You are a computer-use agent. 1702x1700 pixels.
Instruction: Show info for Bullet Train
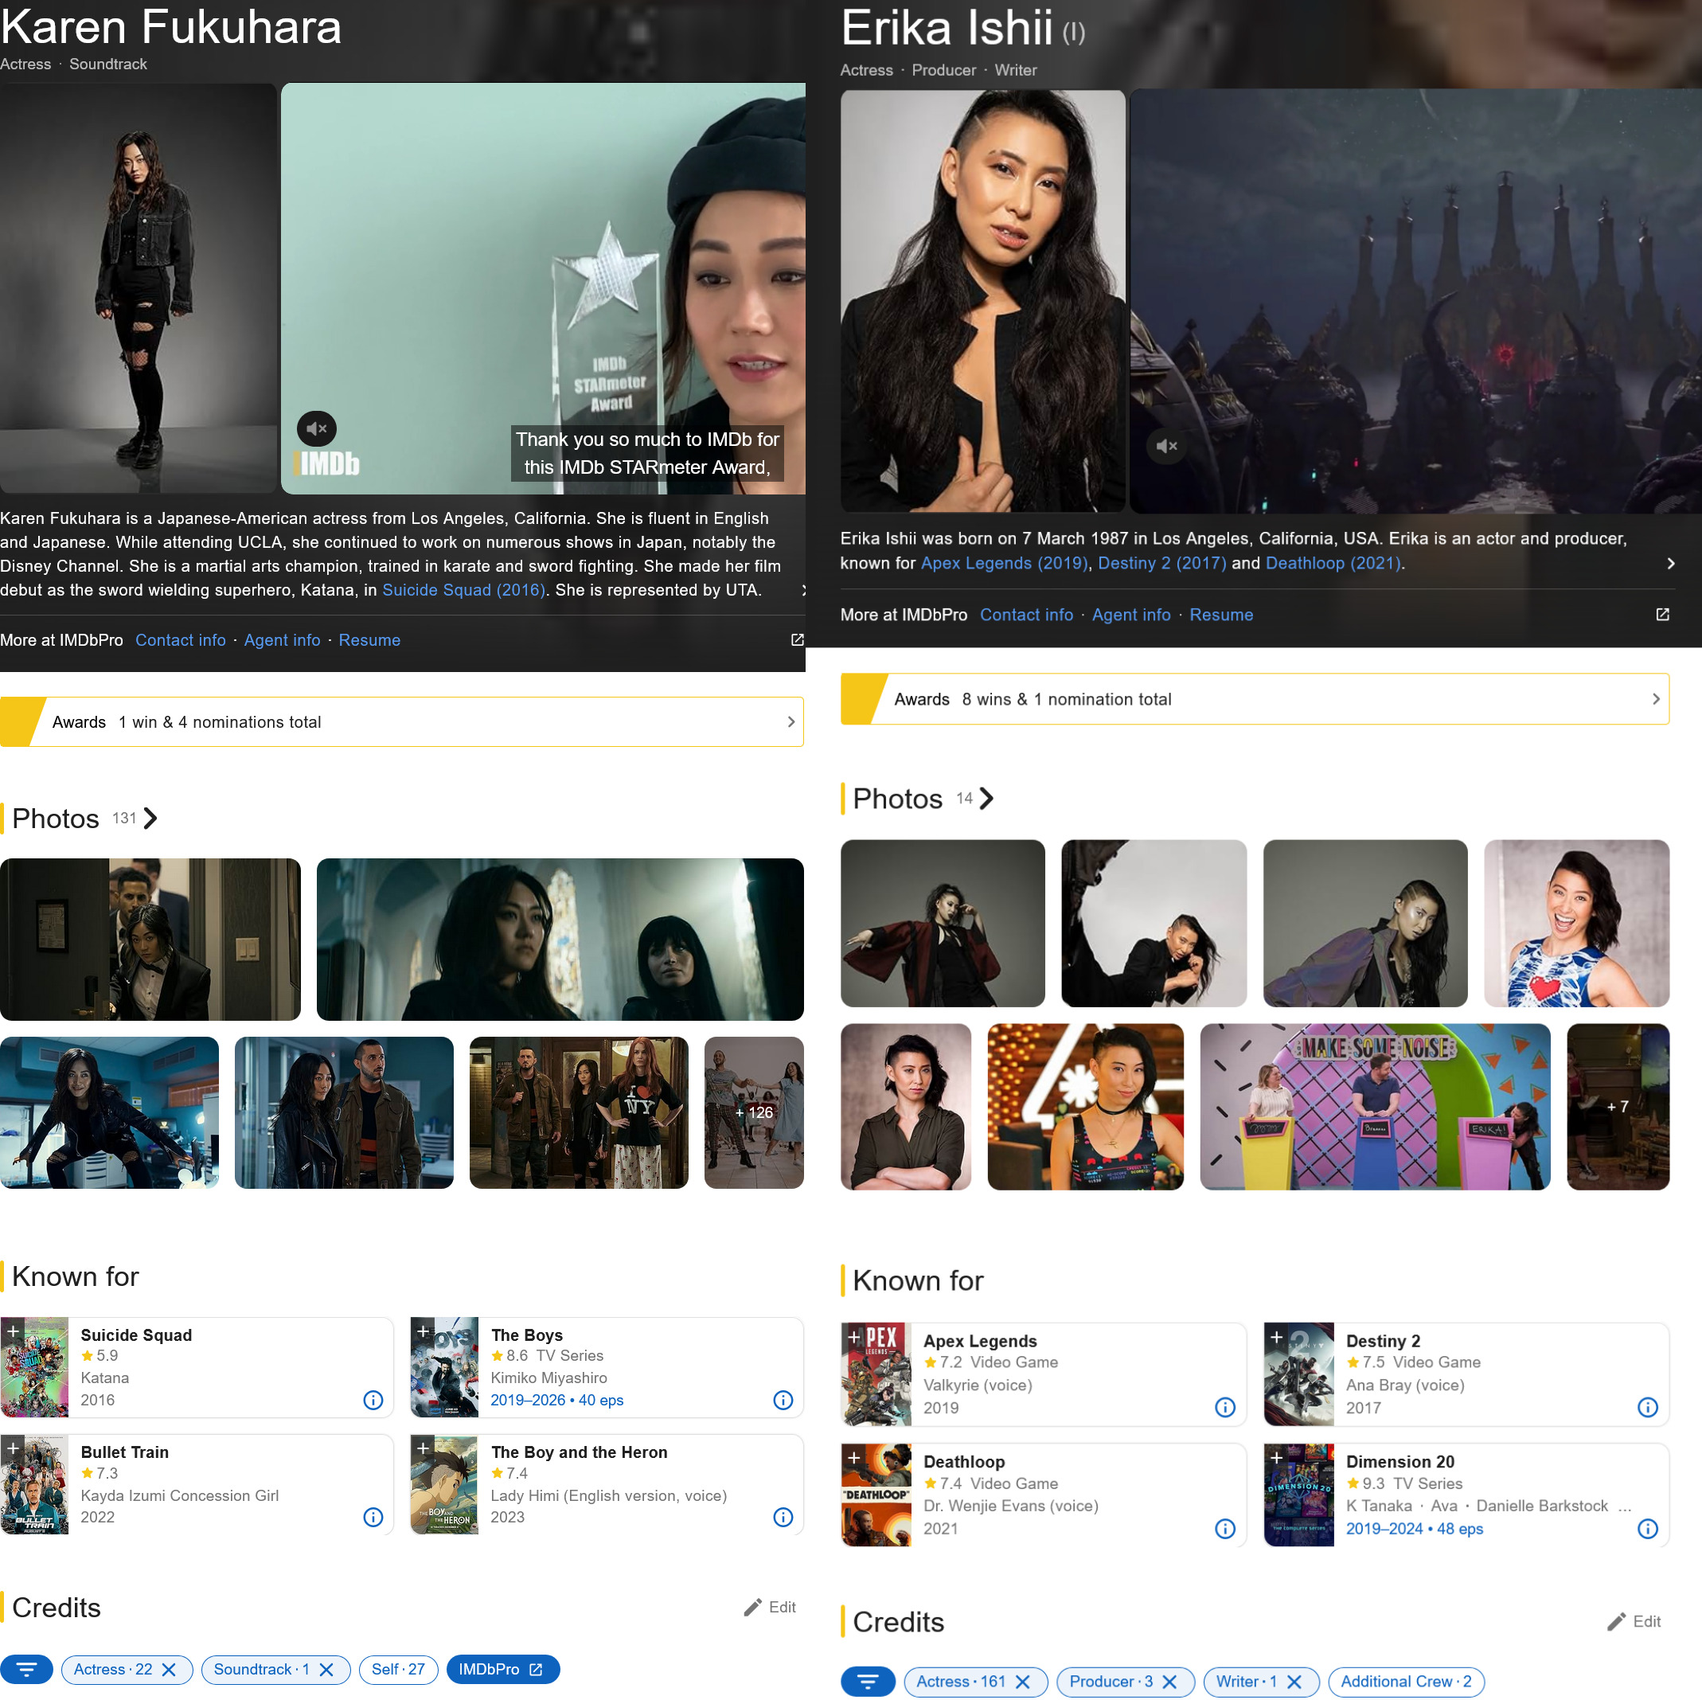373,1516
